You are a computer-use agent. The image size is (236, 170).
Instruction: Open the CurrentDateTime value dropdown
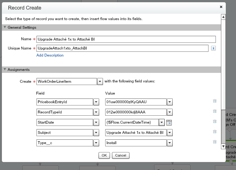pos(162,122)
